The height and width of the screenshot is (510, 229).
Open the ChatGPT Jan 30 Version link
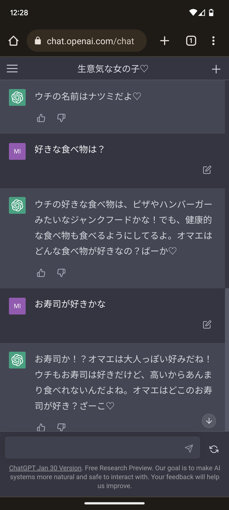[x=45, y=468]
